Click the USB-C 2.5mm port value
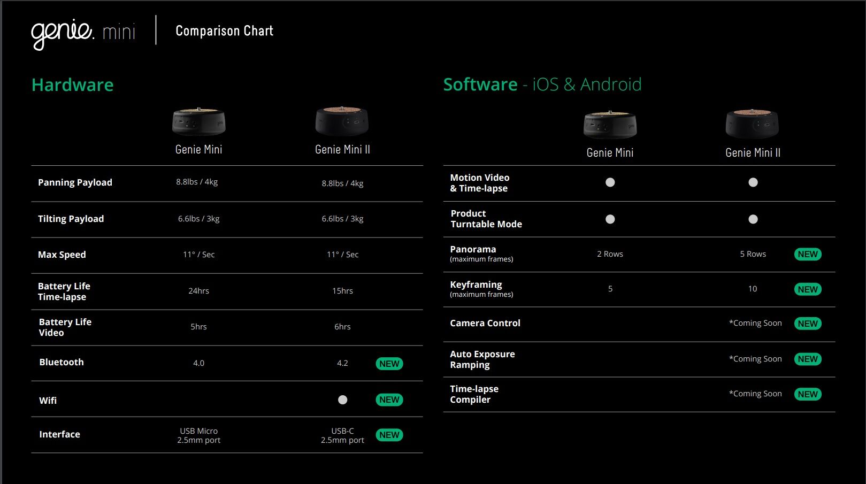This screenshot has height=484, width=866. pyautogui.click(x=342, y=435)
